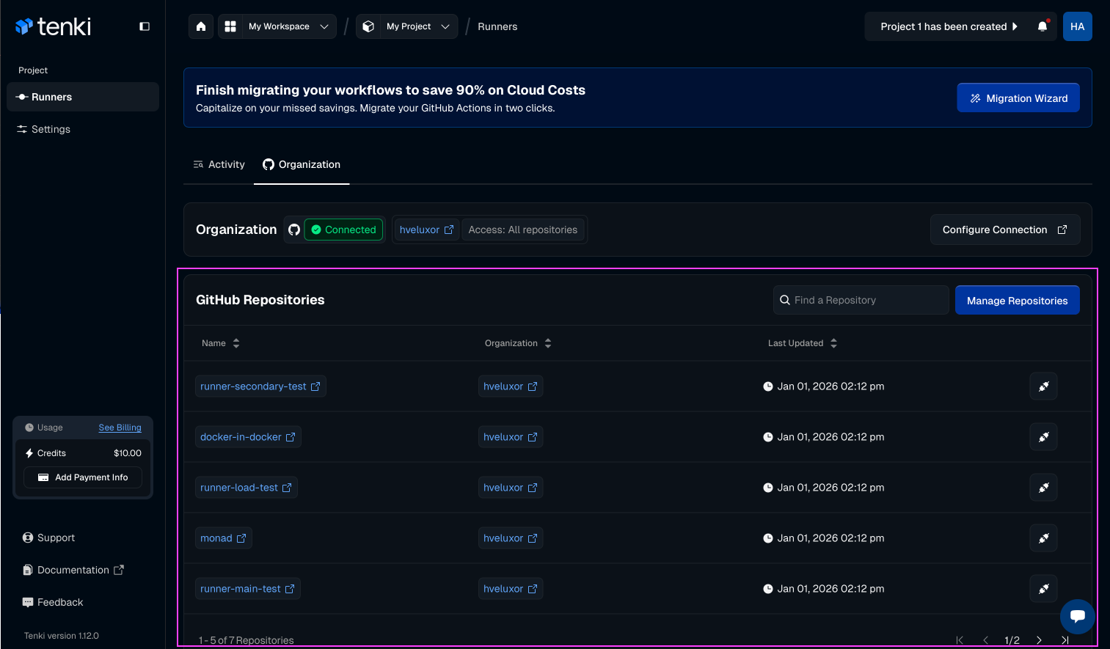Click connect icon for runner-secondary-test
This screenshot has height=649, width=1110.
(1043, 386)
